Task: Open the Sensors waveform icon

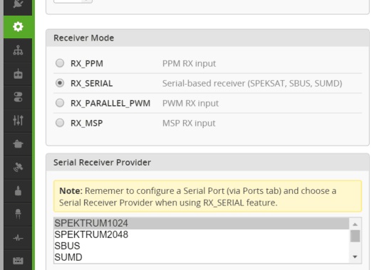Action: [18, 238]
